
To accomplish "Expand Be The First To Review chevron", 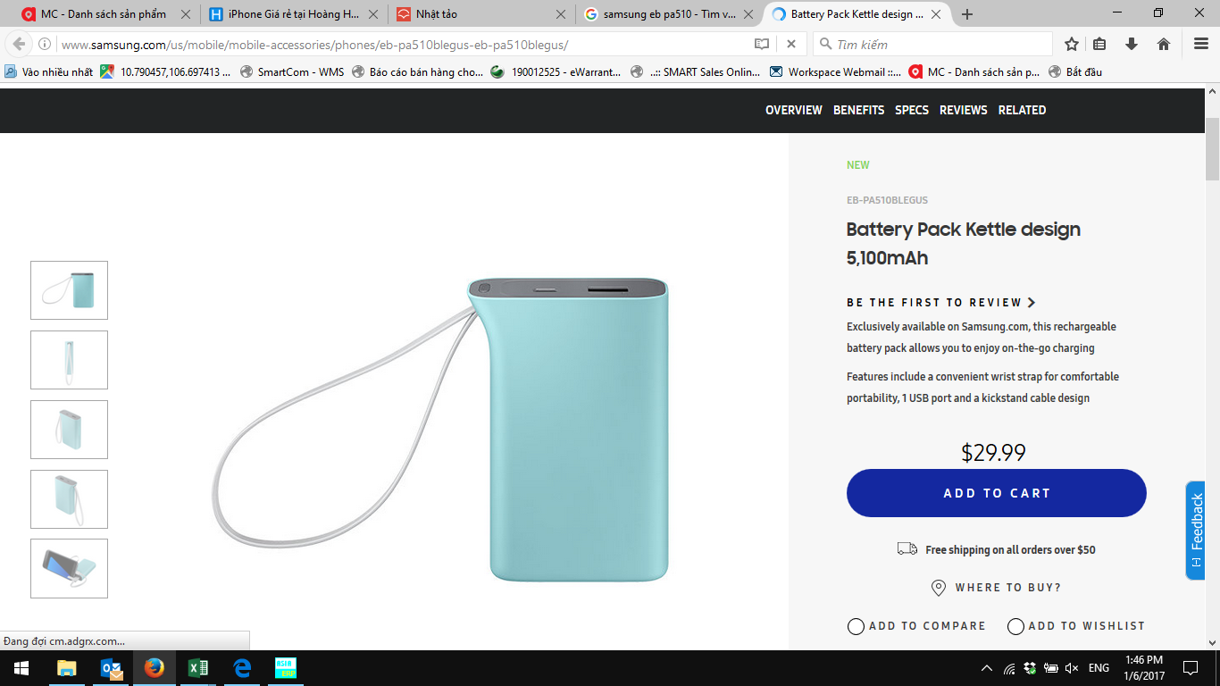I will coord(1032,303).
